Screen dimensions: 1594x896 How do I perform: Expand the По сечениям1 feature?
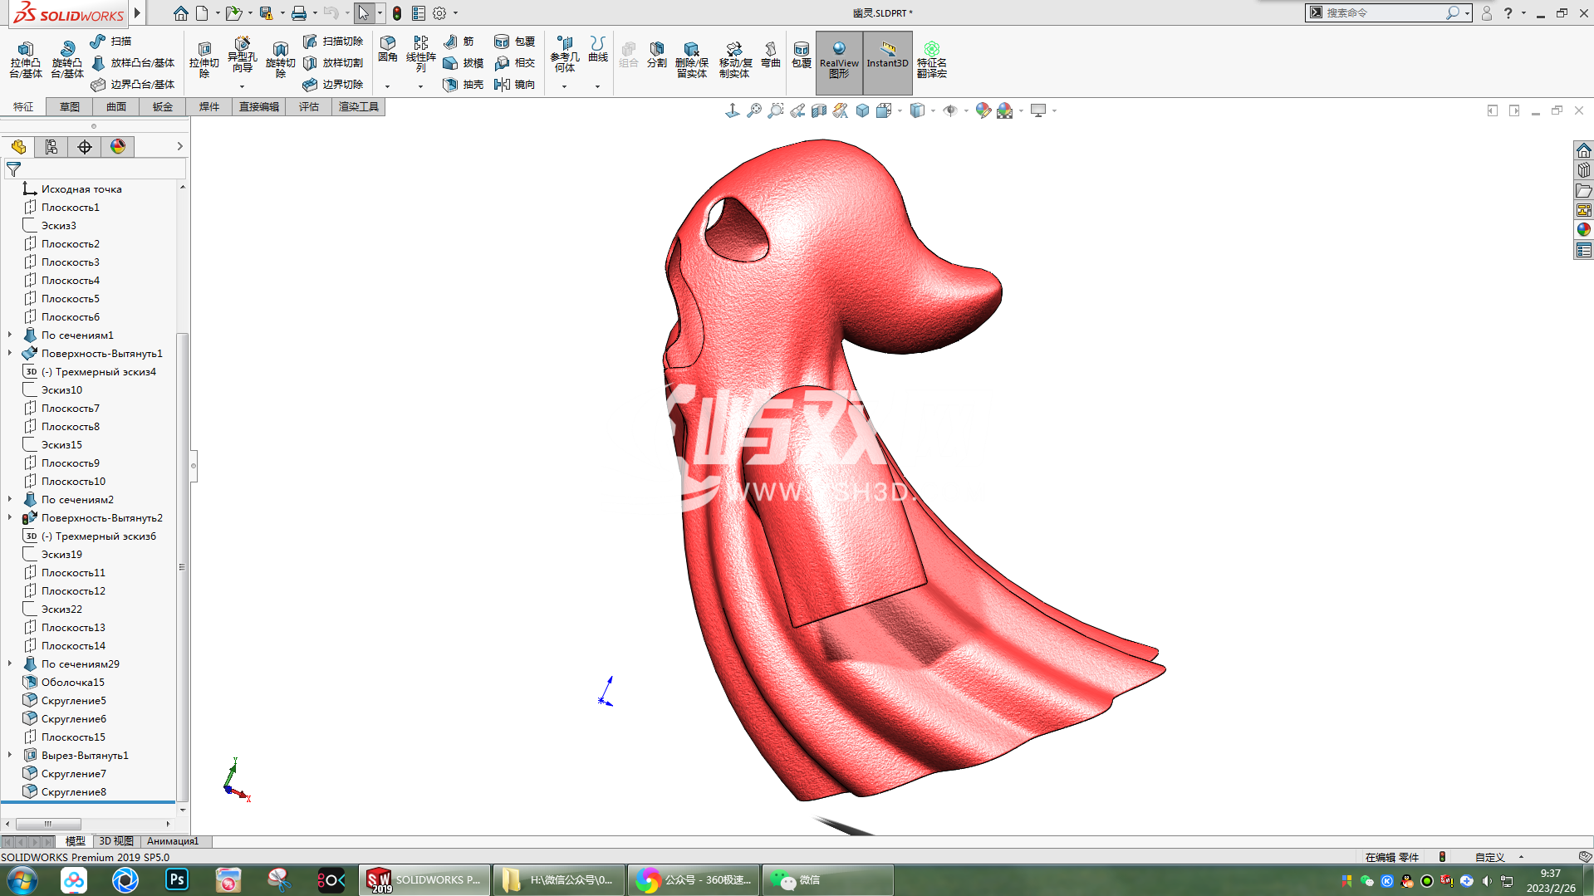point(10,335)
